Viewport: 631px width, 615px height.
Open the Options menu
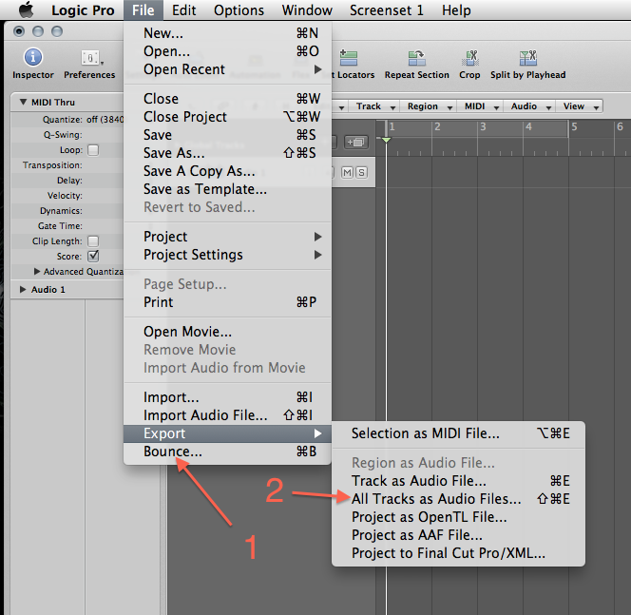(239, 10)
